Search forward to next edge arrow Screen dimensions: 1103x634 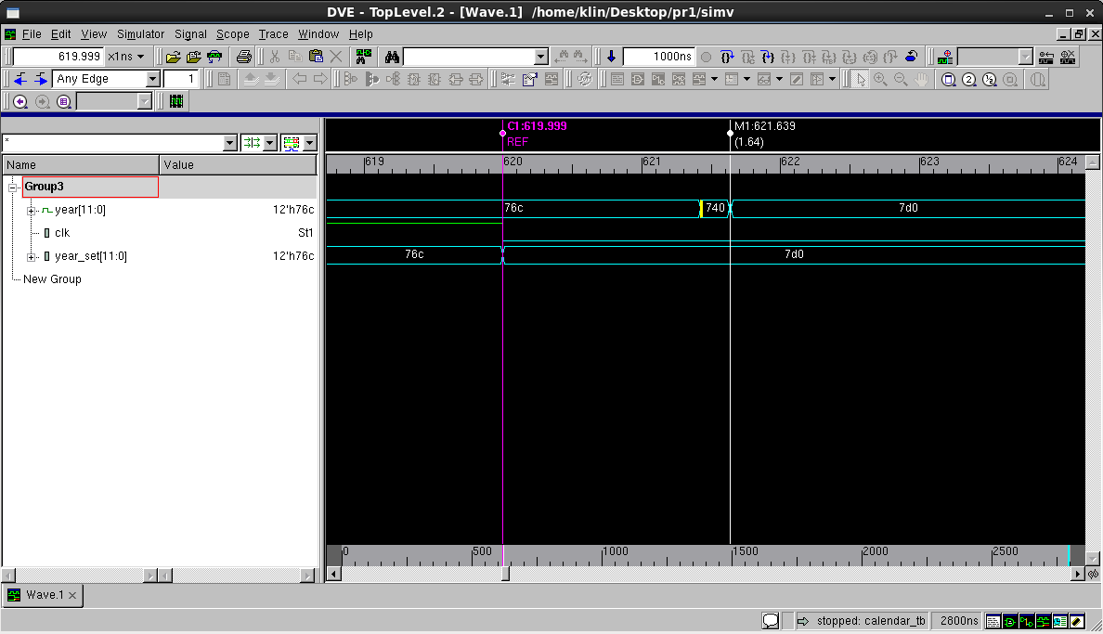(x=41, y=79)
